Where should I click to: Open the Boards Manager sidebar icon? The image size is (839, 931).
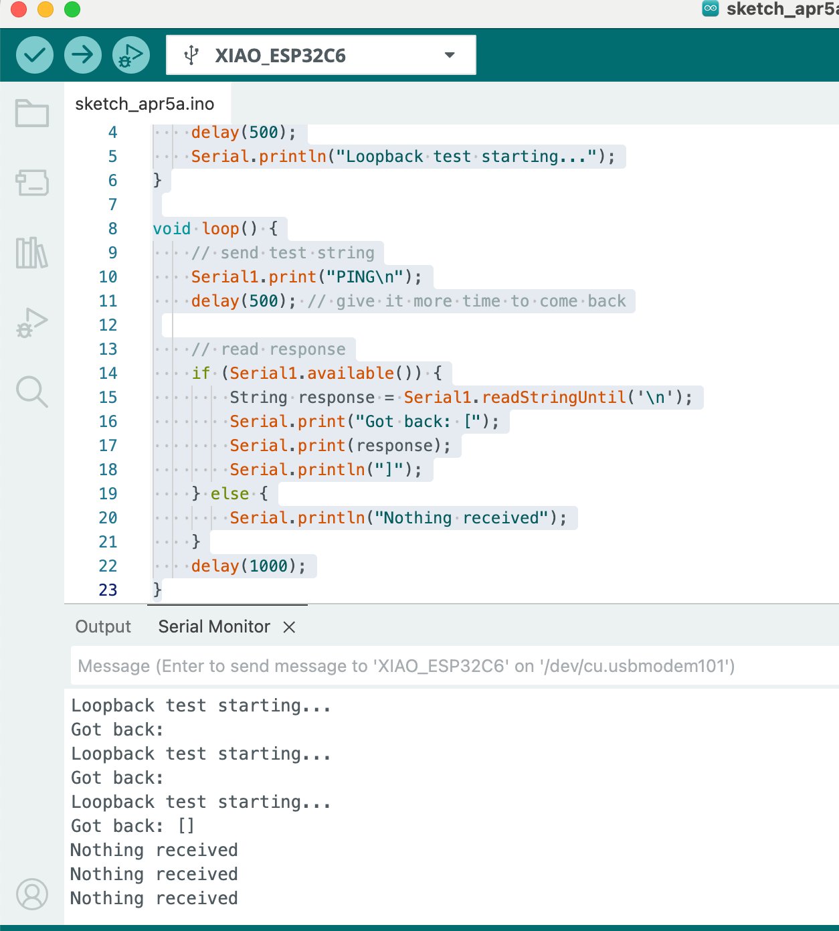pyautogui.click(x=33, y=183)
